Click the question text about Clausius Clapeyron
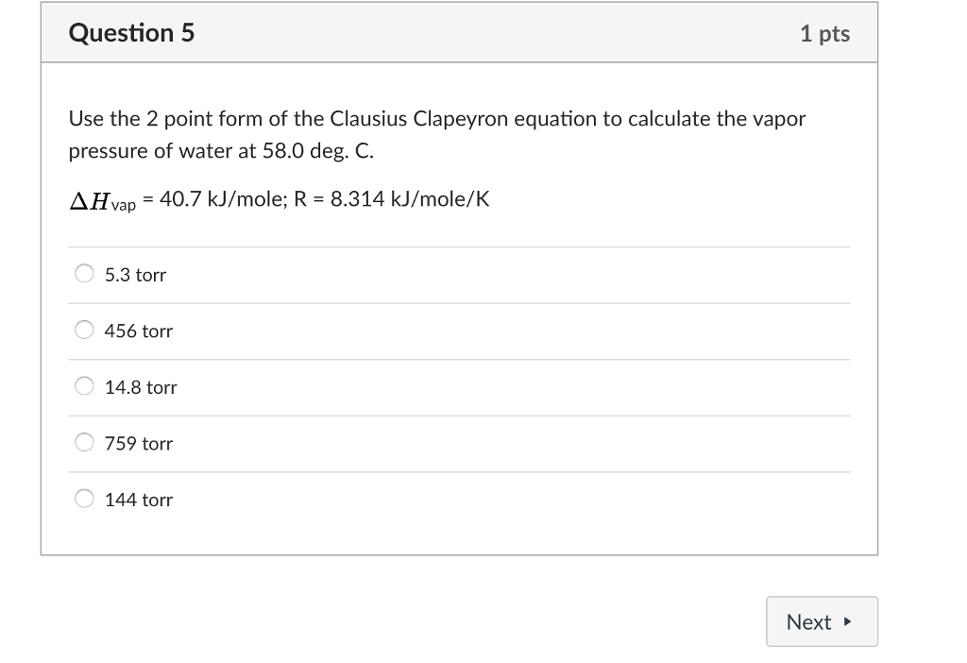Viewport: 967px width, 663px height. [436, 119]
